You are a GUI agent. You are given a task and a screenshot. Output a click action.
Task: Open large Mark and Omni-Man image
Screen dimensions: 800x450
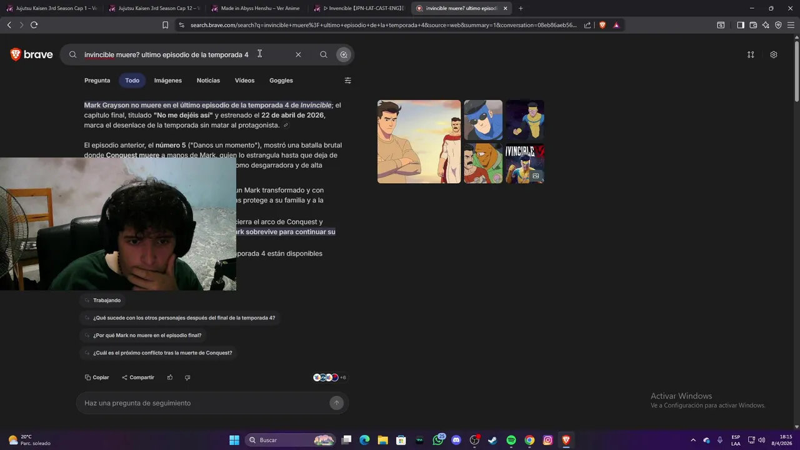(x=419, y=142)
